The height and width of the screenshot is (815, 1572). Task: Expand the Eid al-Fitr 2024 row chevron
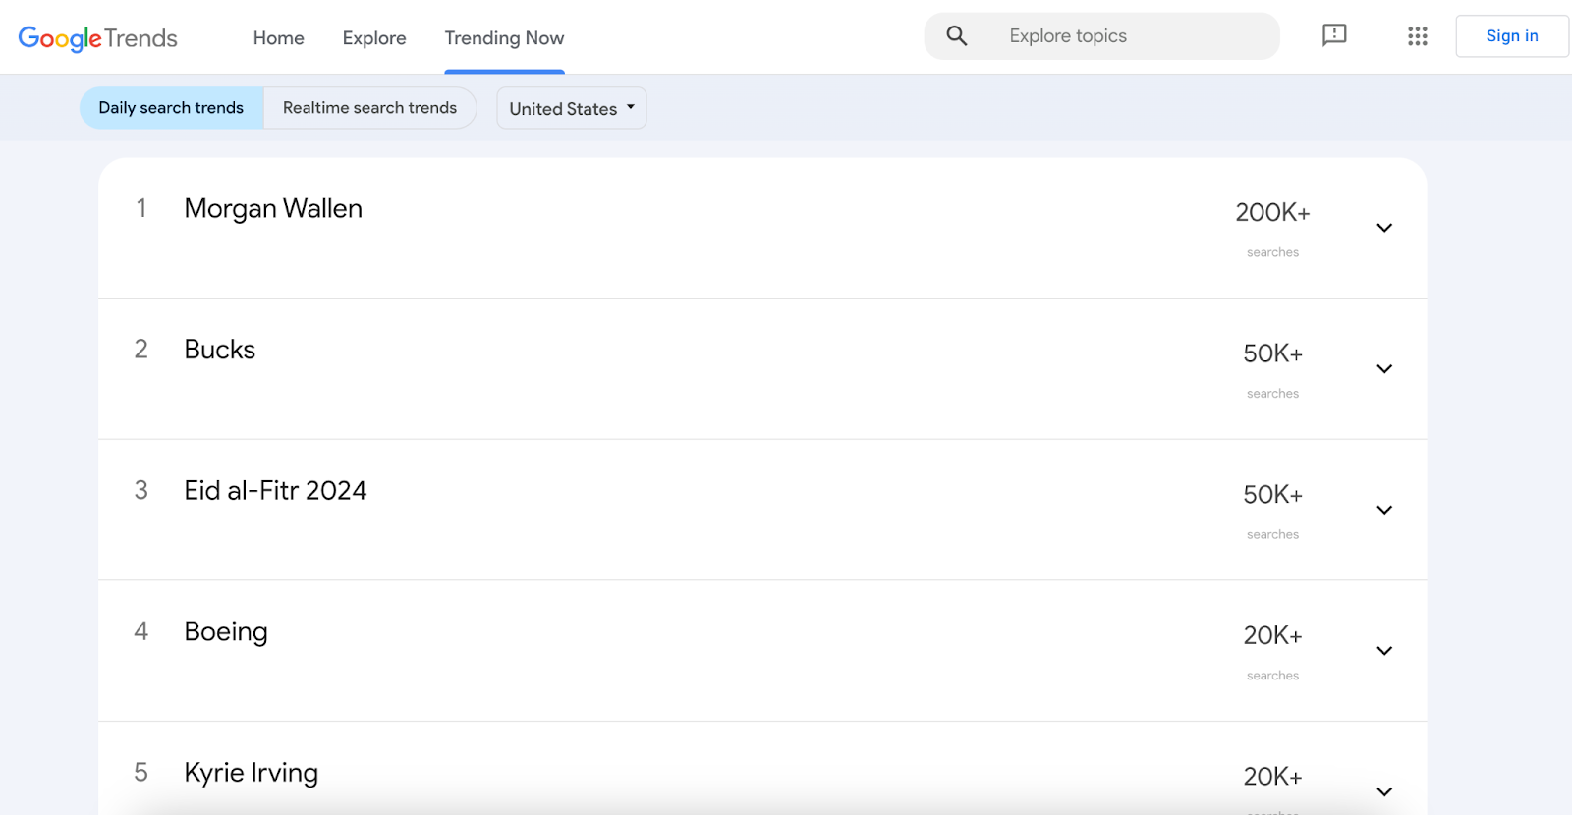pyautogui.click(x=1384, y=510)
